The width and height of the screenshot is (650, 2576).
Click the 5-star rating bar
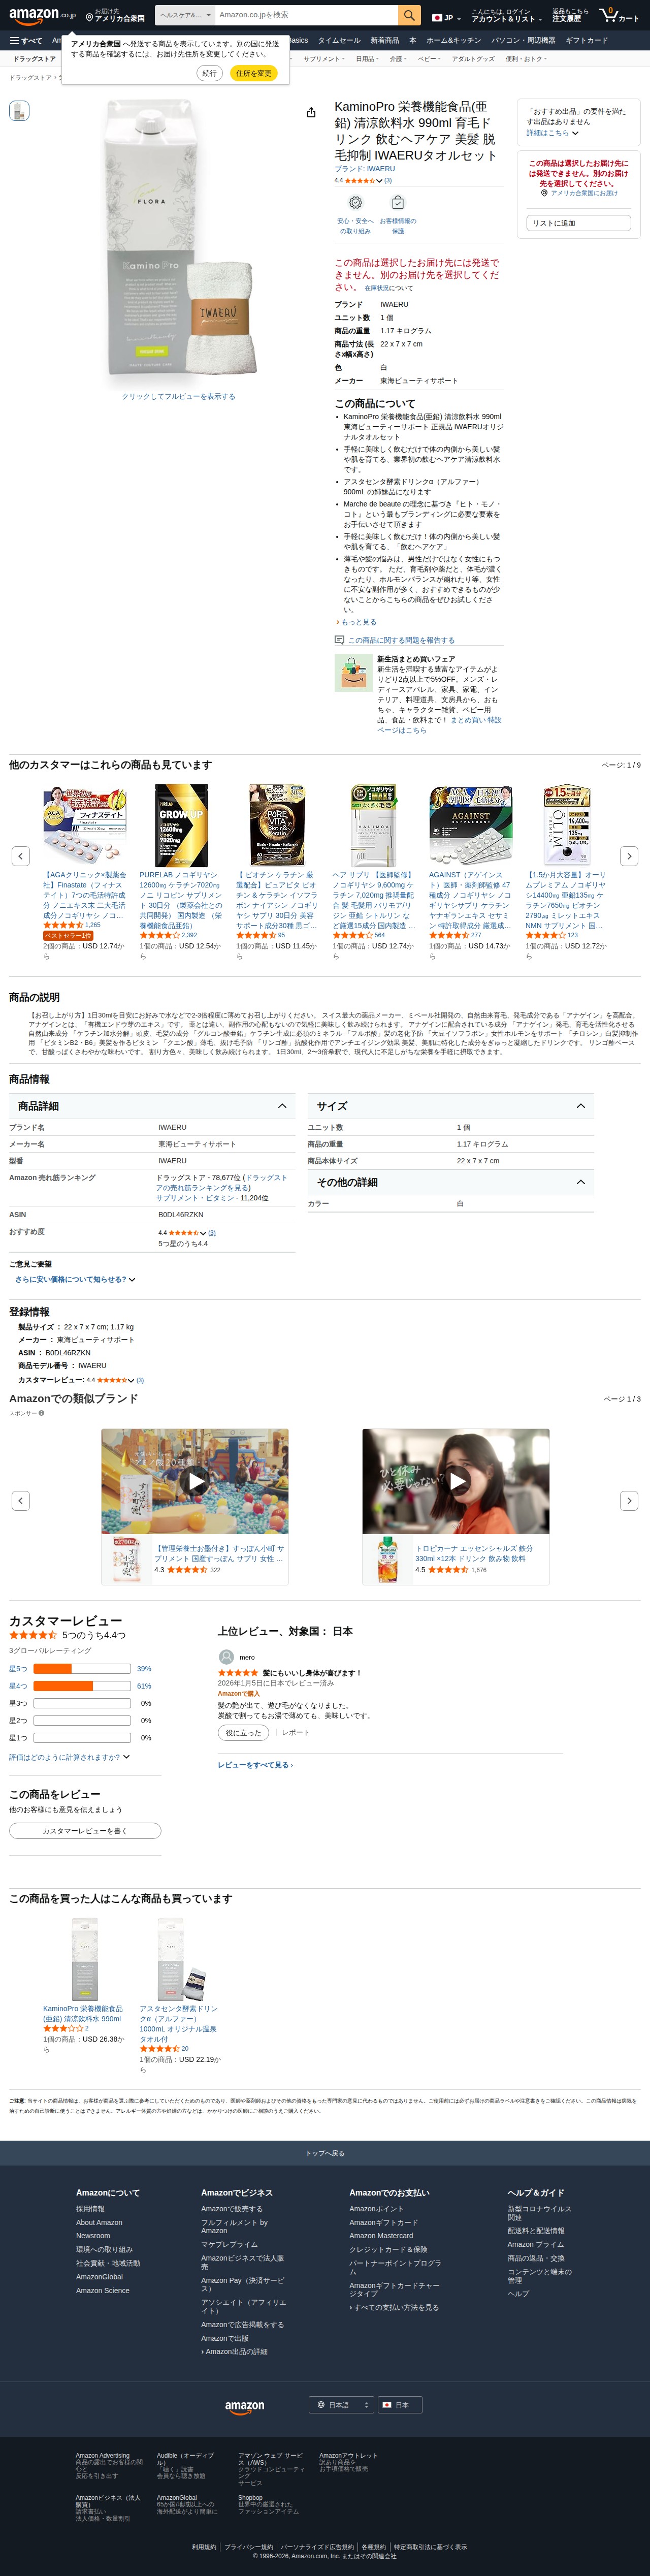[82, 1669]
